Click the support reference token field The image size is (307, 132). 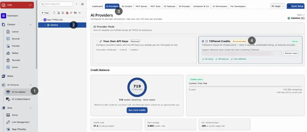pos(242,53)
